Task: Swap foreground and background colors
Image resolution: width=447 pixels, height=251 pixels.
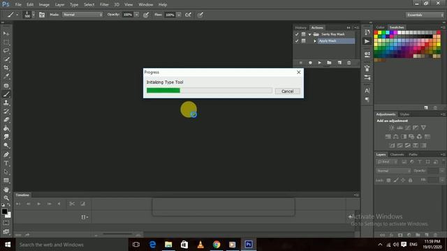Action: click(9, 205)
